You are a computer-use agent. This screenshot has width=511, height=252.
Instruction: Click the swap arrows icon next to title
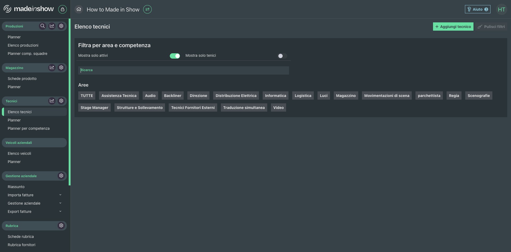pos(147,9)
